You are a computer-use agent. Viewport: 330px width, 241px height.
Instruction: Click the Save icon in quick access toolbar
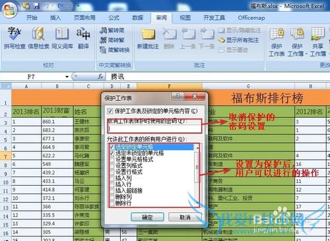[x=36, y=6]
